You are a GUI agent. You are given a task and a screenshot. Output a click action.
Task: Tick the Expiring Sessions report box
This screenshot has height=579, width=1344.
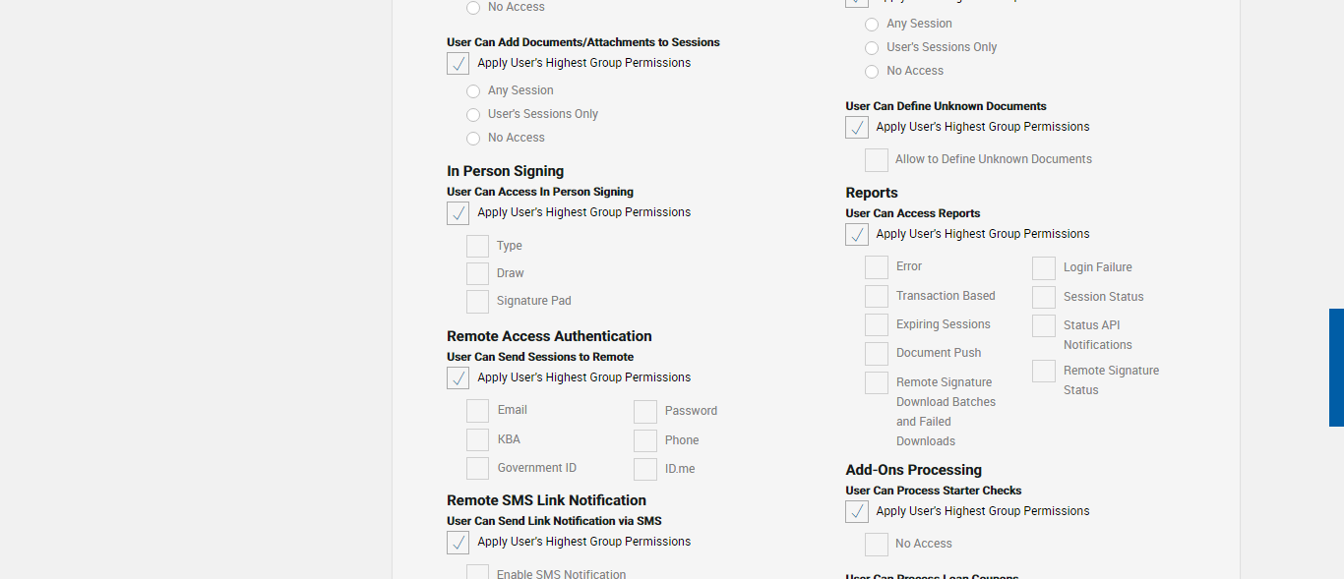876,324
